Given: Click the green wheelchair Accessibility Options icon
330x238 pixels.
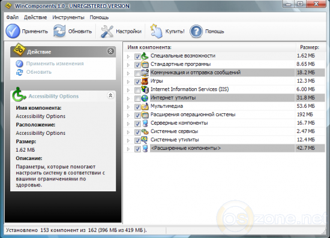Looking at the screenshot, I should [19, 94].
